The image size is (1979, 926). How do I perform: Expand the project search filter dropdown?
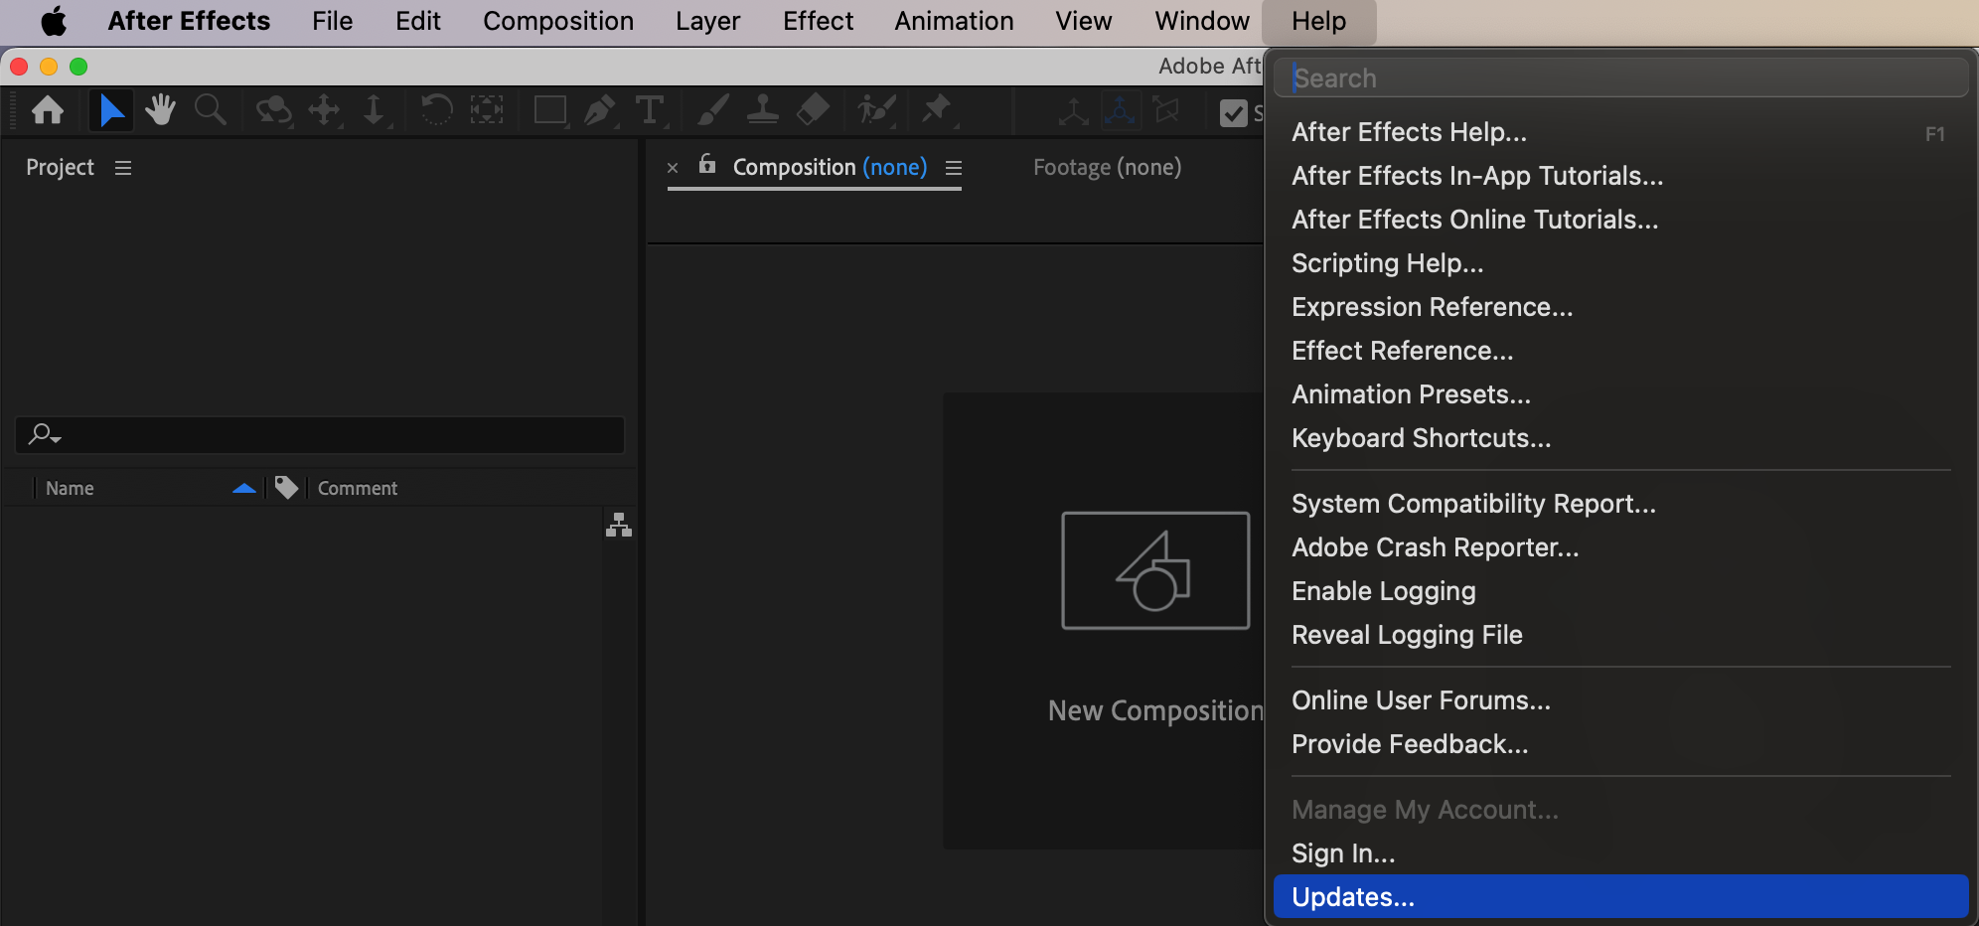pos(45,434)
